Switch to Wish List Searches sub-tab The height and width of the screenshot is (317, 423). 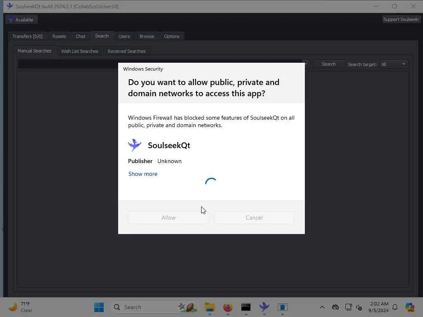pyautogui.click(x=80, y=51)
